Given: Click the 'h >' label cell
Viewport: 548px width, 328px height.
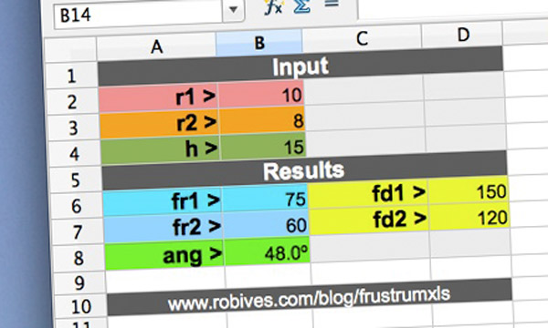Looking at the screenshot, I should click(161, 150).
